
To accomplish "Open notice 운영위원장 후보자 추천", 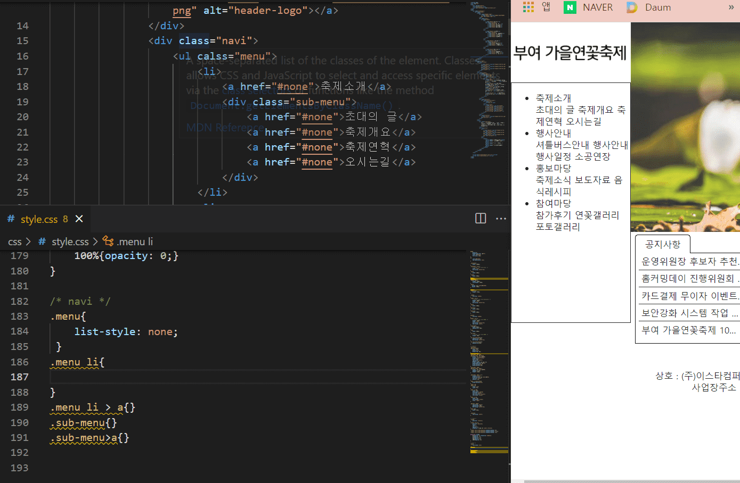I will tap(690, 262).
